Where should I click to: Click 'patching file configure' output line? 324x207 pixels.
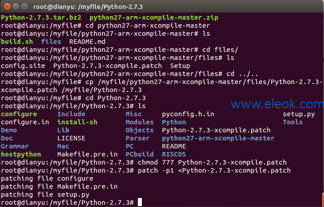click(x=47, y=178)
